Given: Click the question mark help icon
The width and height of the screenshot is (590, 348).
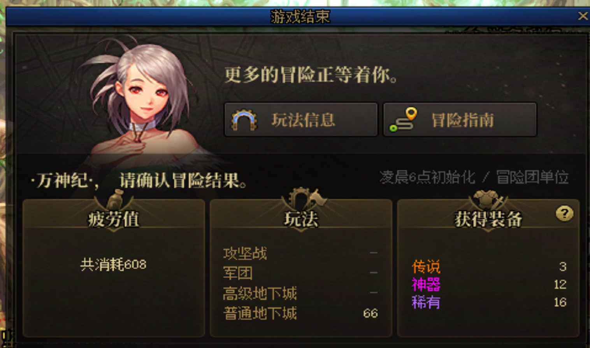Looking at the screenshot, I should pyautogui.click(x=564, y=213).
